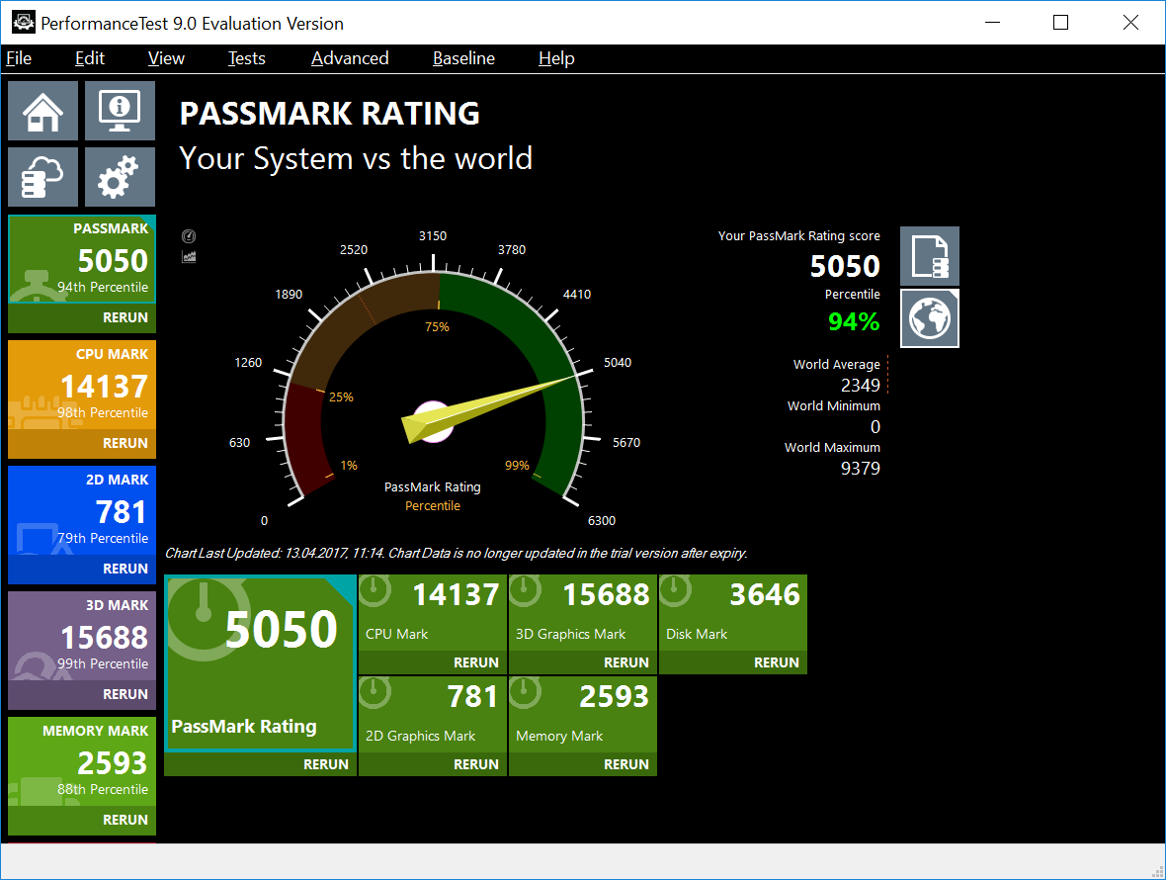
Task: Click the cloud baseline database icon
Action: tap(42, 177)
